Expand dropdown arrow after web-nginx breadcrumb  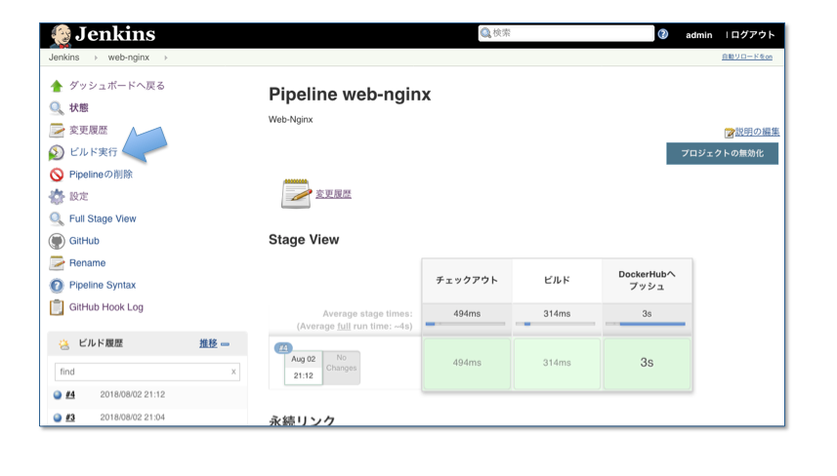[166, 58]
